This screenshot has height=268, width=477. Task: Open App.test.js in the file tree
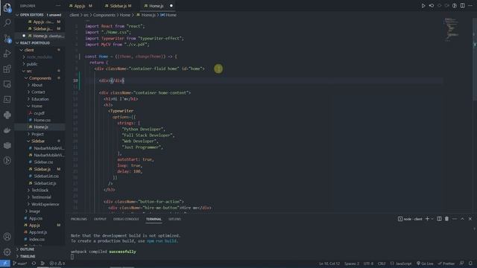click(38, 232)
